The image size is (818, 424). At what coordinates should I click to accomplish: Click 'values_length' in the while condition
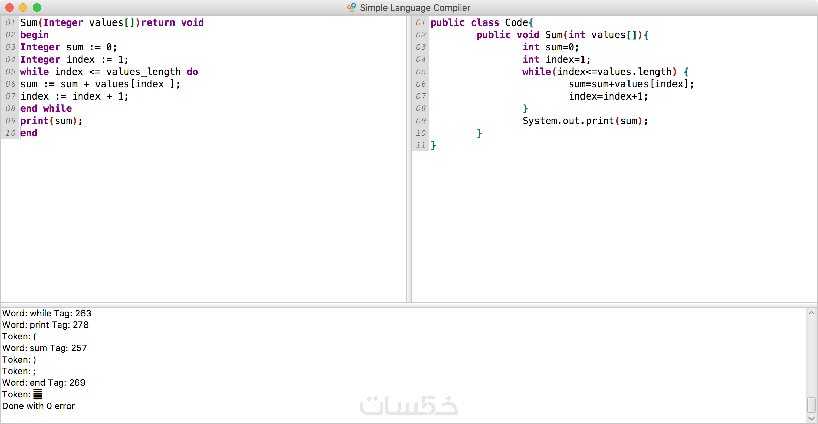(143, 72)
